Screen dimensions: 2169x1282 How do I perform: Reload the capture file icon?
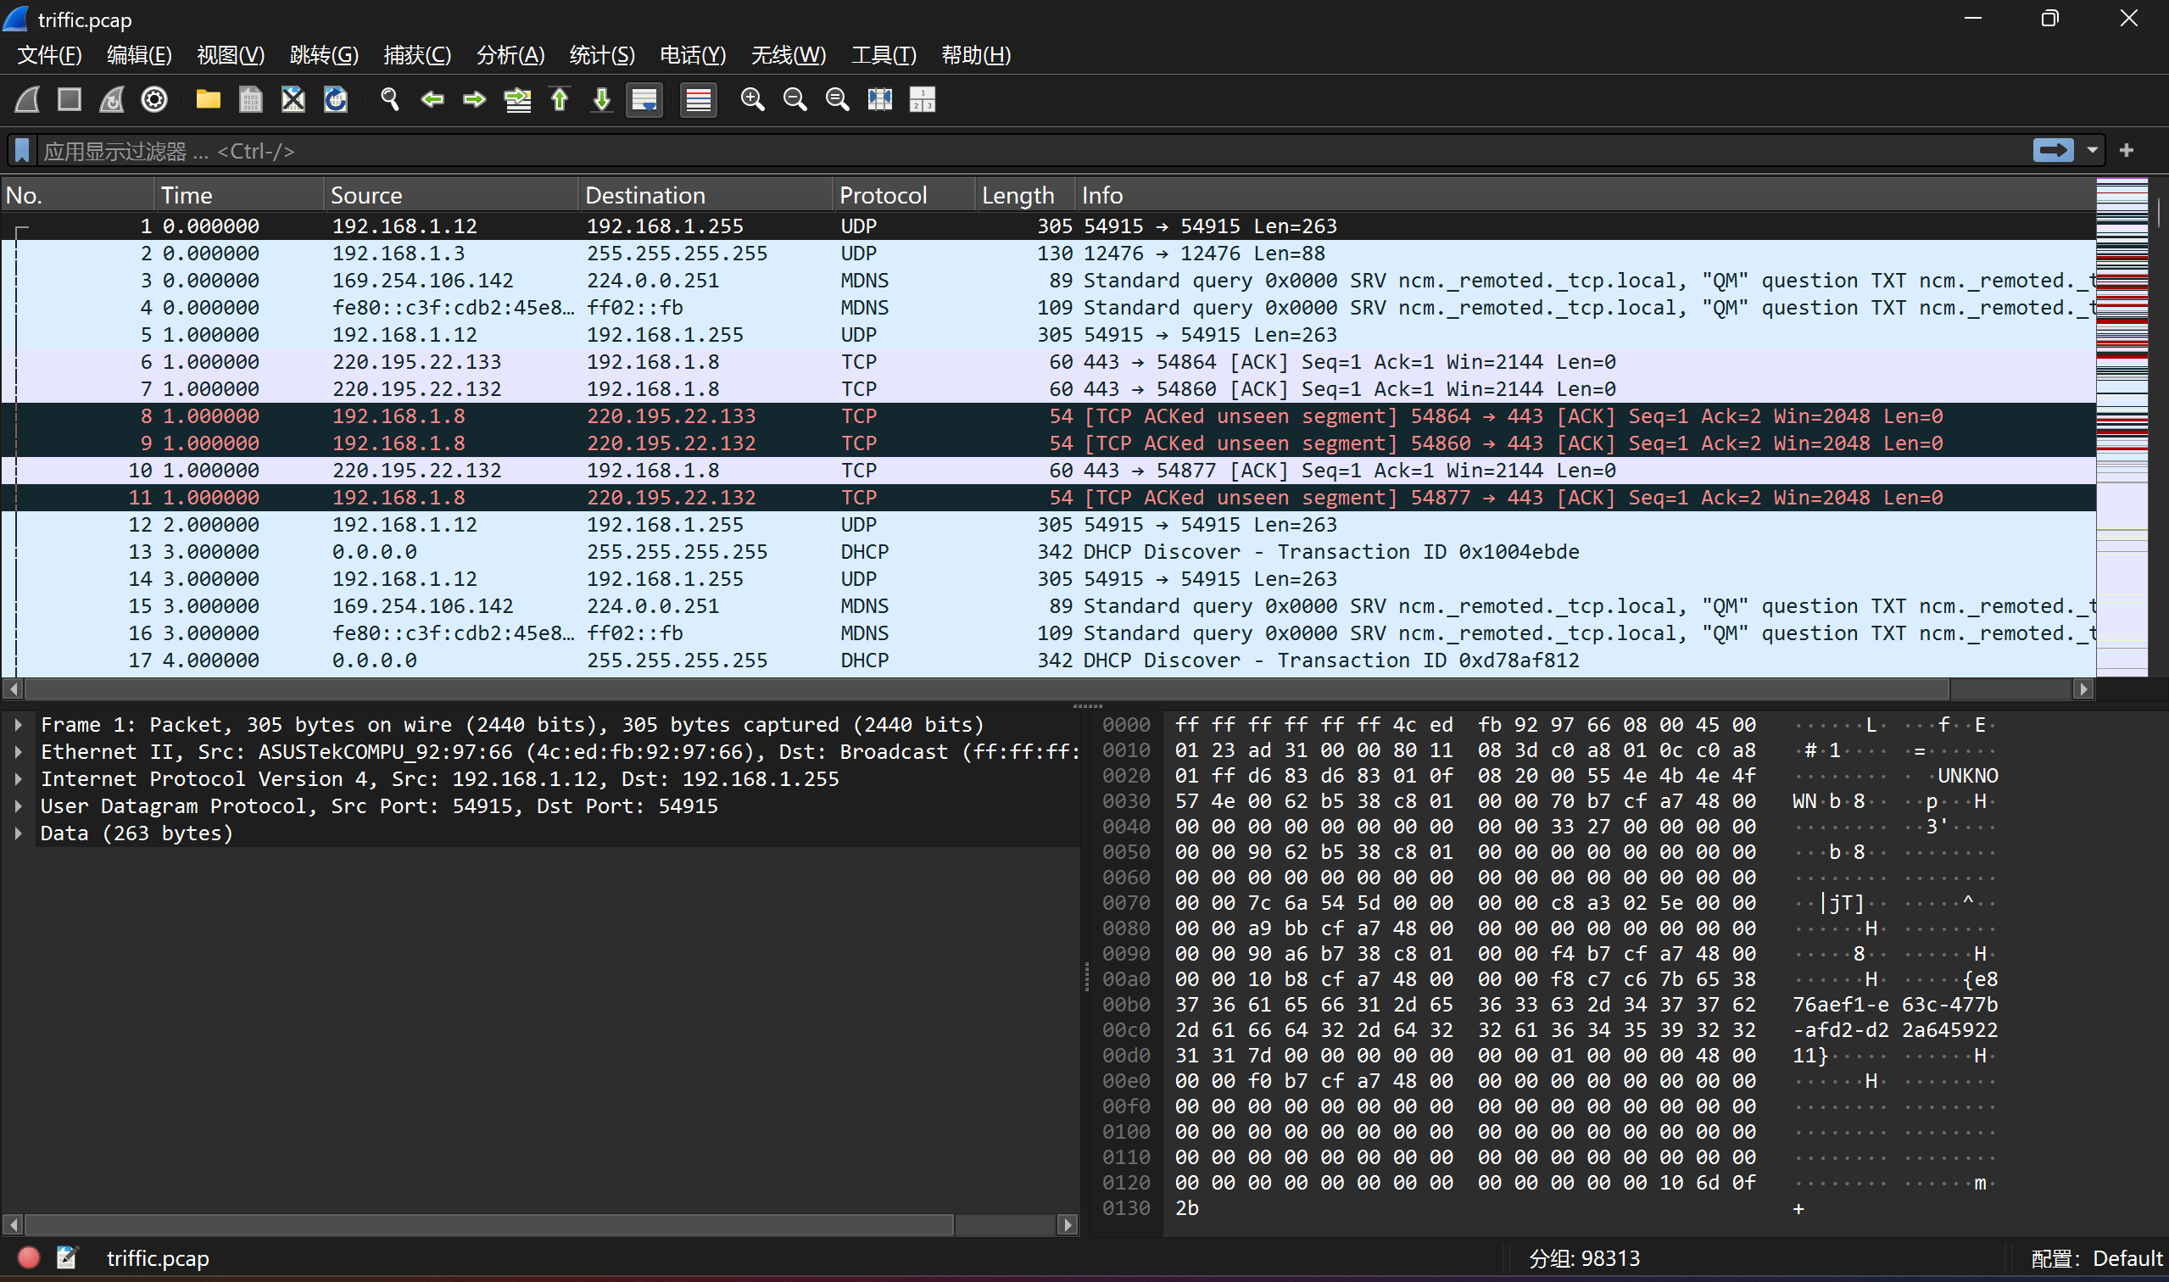[336, 99]
